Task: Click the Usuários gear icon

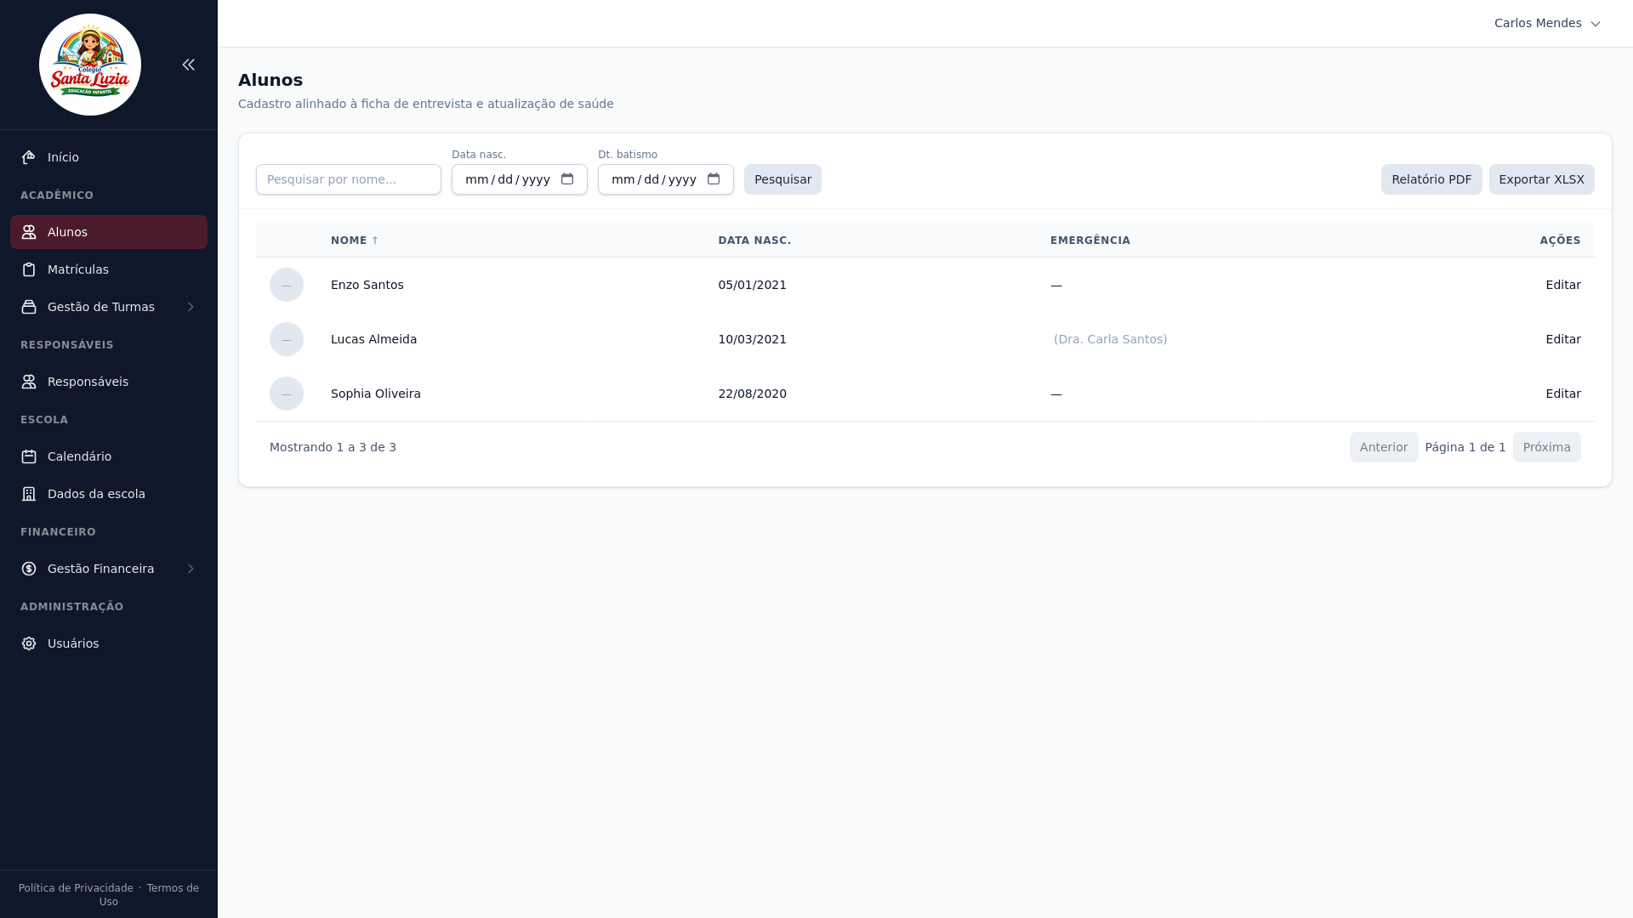Action: click(x=29, y=643)
